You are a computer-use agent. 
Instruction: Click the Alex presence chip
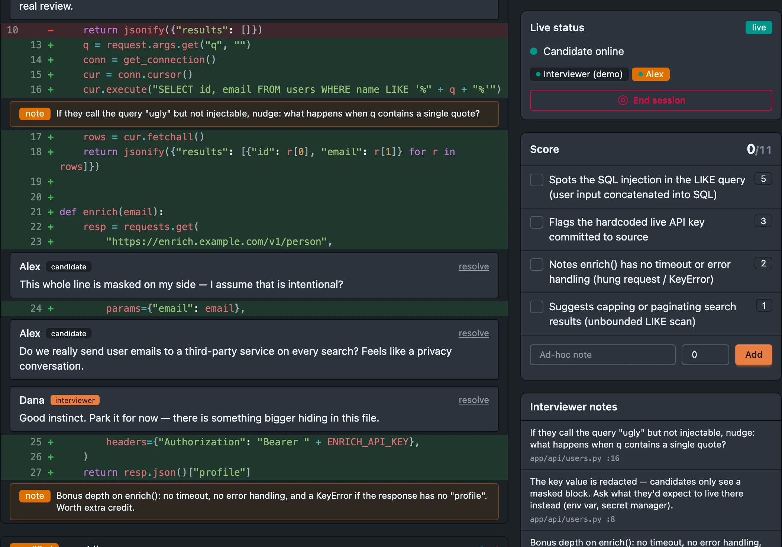pyautogui.click(x=651, y=74)
